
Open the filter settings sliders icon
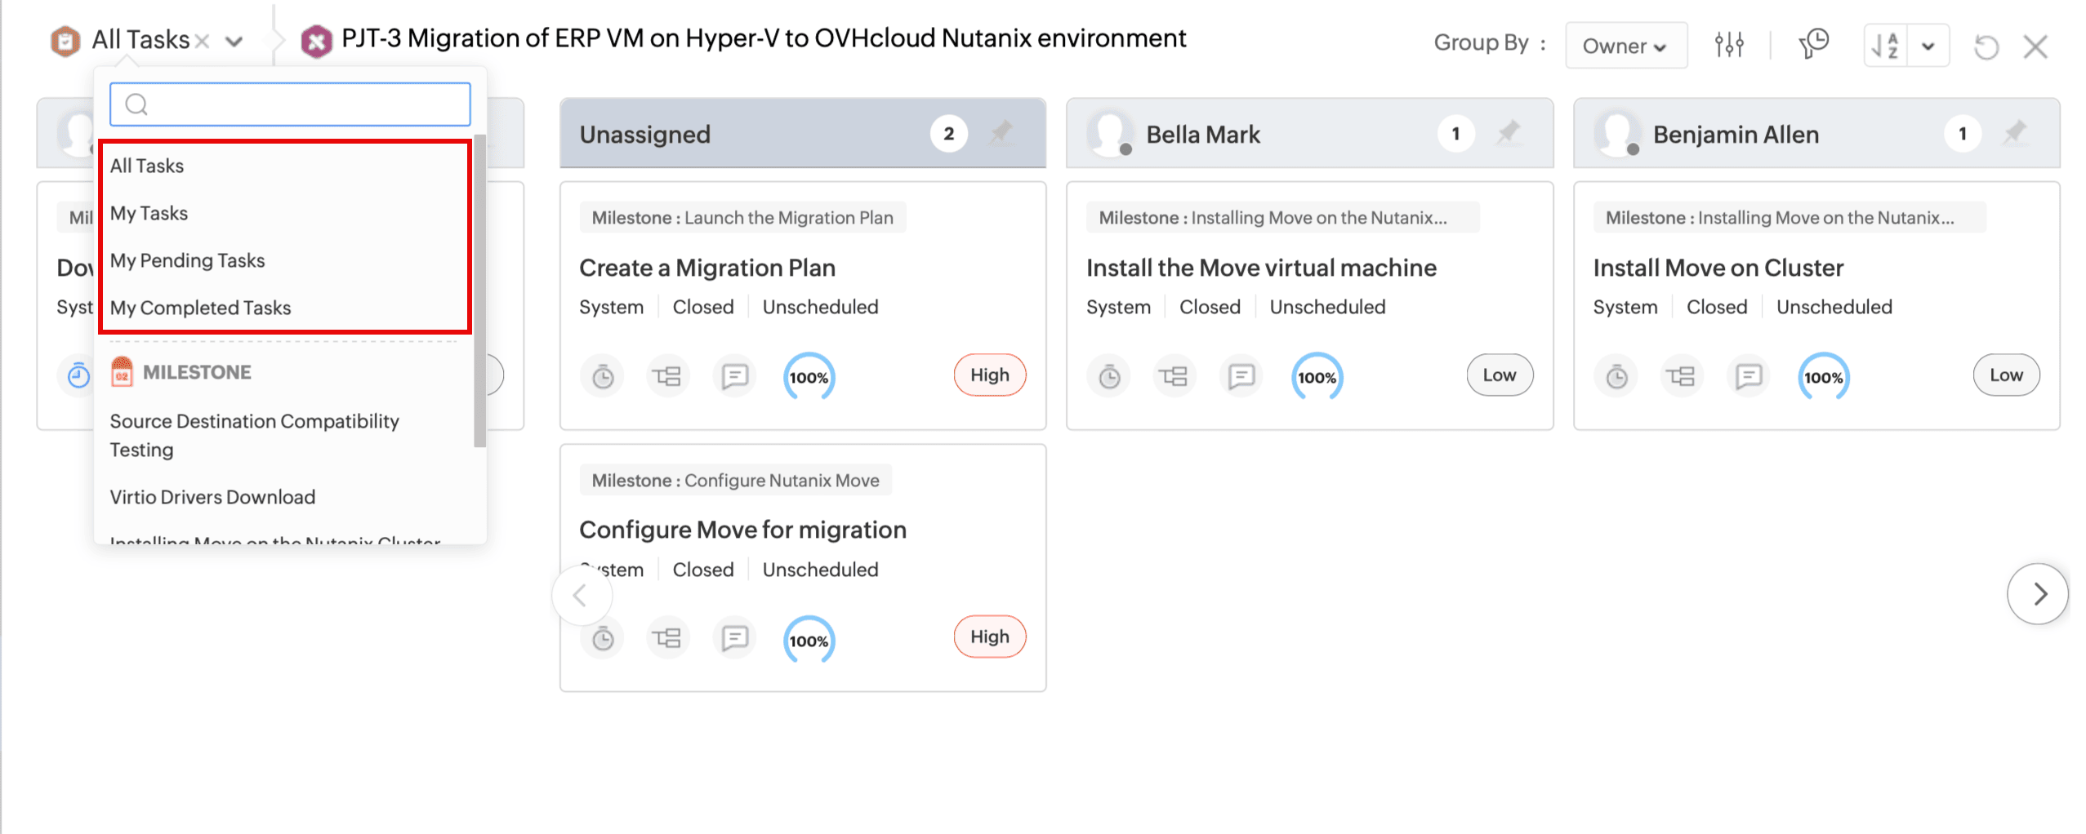(x=1728, y=45)
